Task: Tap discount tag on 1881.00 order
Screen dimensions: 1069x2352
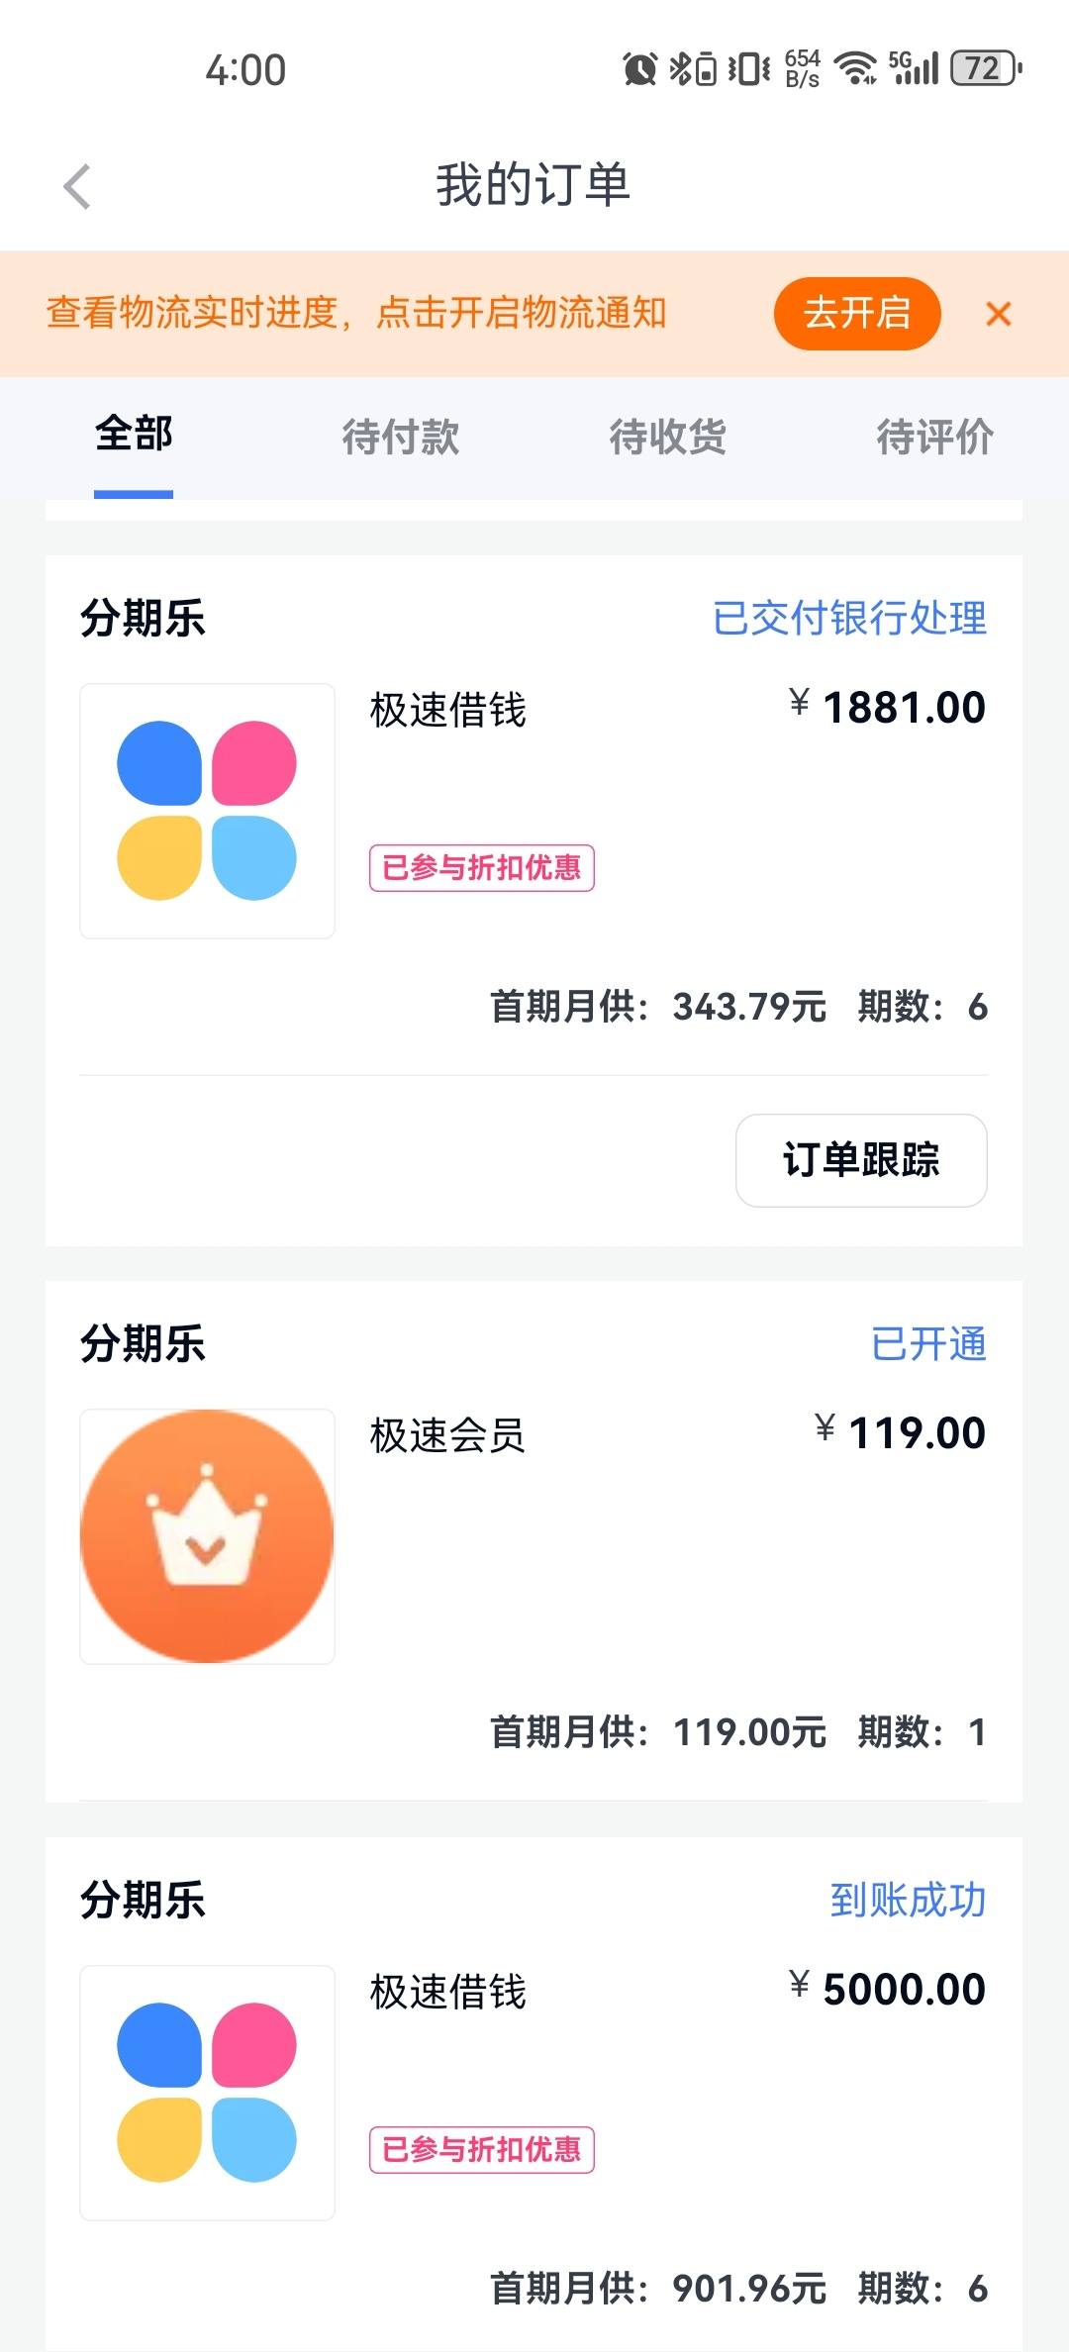Action: pos(482,868)
